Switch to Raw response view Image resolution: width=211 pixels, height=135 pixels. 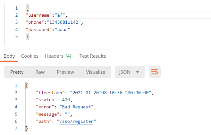pyautogui.click(x=40, y=72)
